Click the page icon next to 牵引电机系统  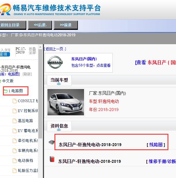click(15, 141)
